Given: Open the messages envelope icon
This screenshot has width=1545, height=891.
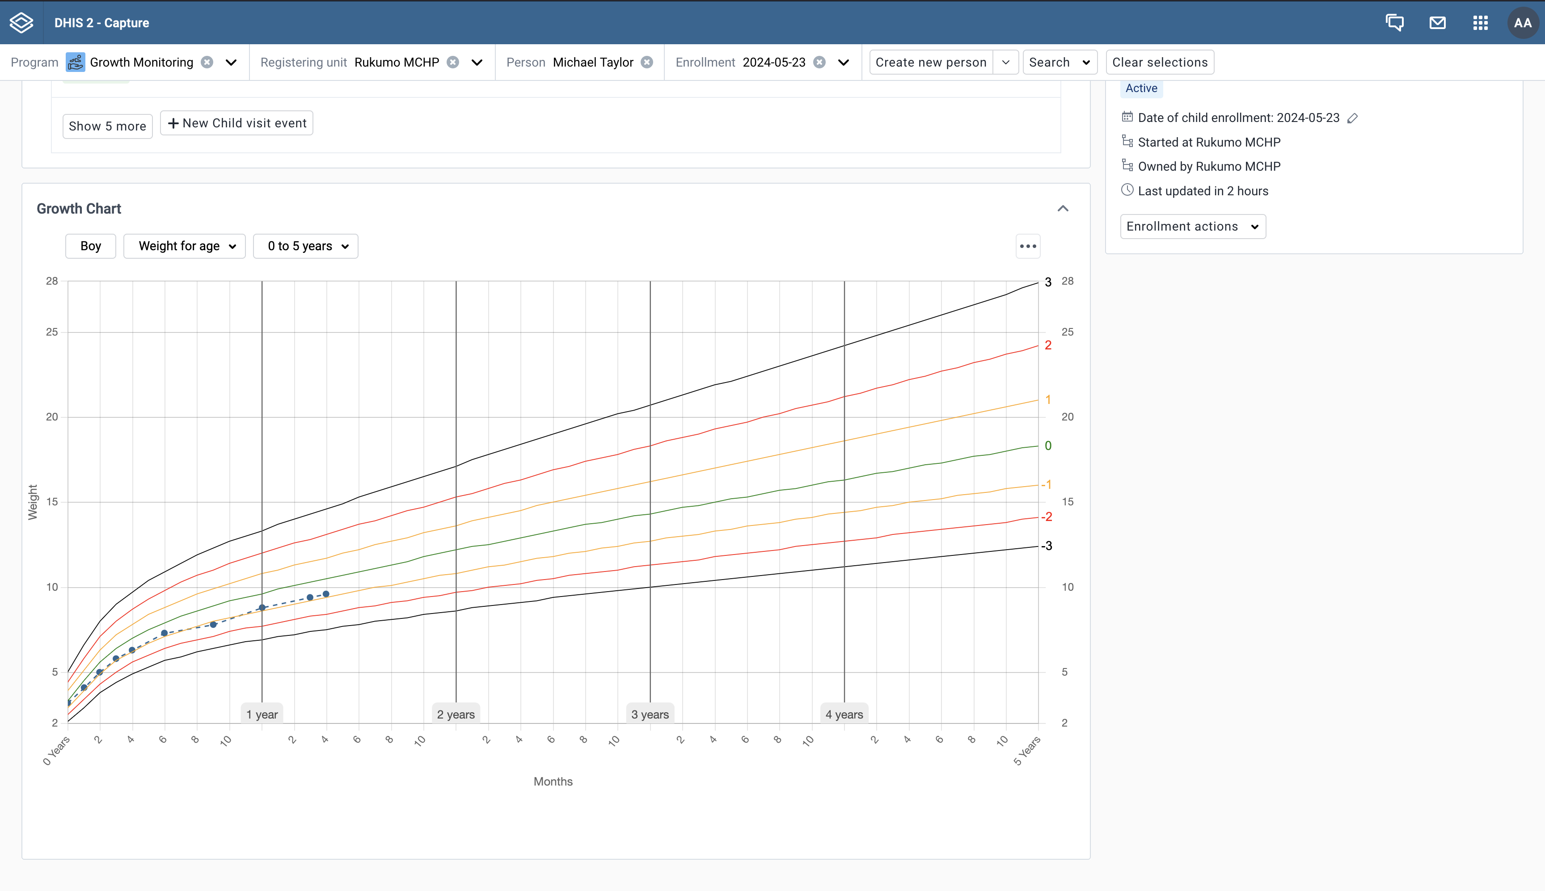Looking at the screenshot, I should (x=1437, y=23).
